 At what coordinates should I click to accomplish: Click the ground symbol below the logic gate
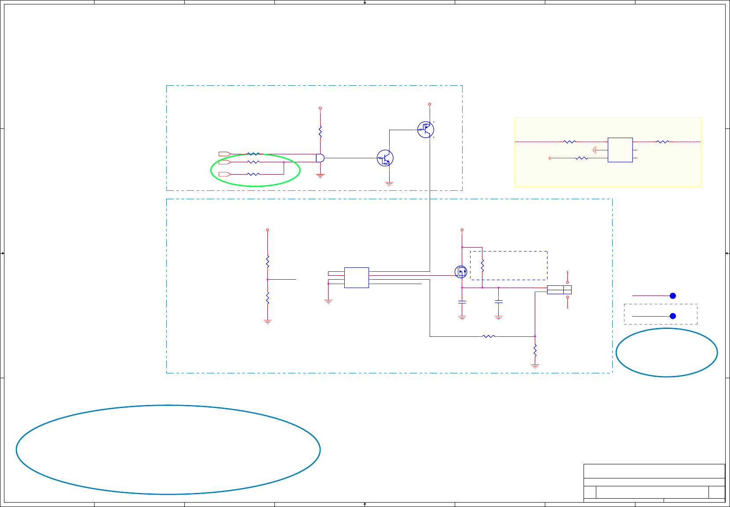point(320,176)
